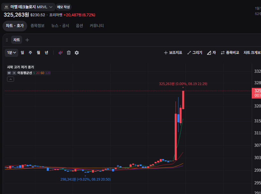Click the 325,263원 high price annotation
Screen dimensions: 261x194
183,84
